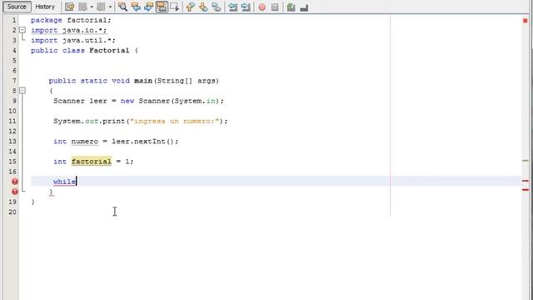Go to next search occurrence
The width and height of the screenshot is (533, 300).
pyautogui.click(x=148, y=7)
